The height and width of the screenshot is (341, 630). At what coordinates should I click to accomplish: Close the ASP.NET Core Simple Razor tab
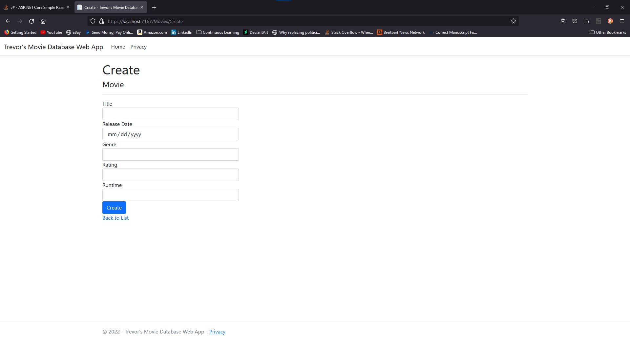68,7
